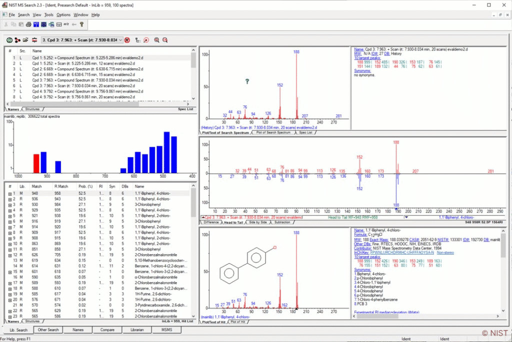512x342 pixels.
Task: Select hit 13 row 5,10-Methanobenzocyclooctene
Action: click(x=98, y=261)
